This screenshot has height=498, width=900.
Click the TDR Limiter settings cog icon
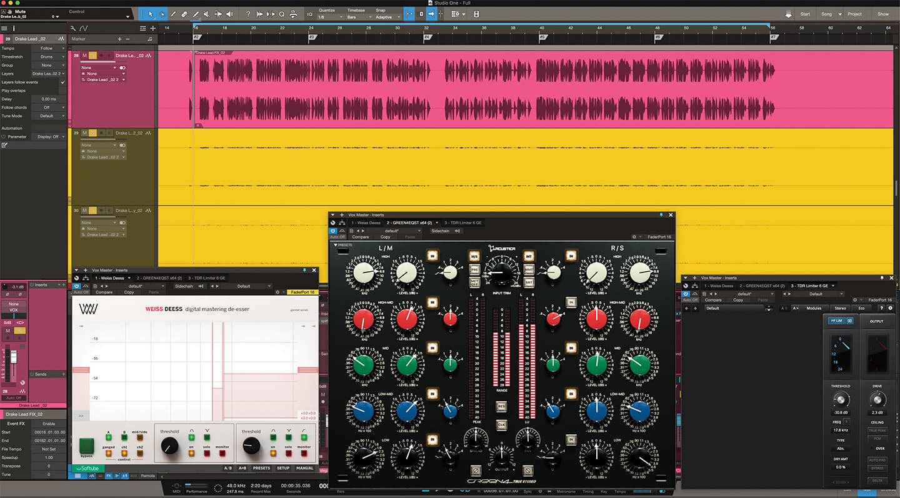pos(891,308)
